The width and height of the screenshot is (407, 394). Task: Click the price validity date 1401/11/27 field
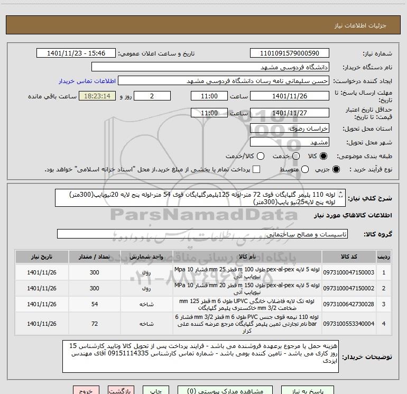290,113
